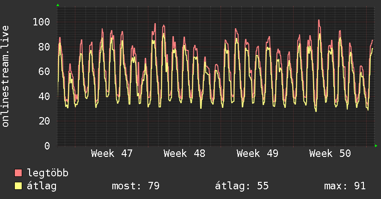Click the 0 label at the y-axis origin

47,146
